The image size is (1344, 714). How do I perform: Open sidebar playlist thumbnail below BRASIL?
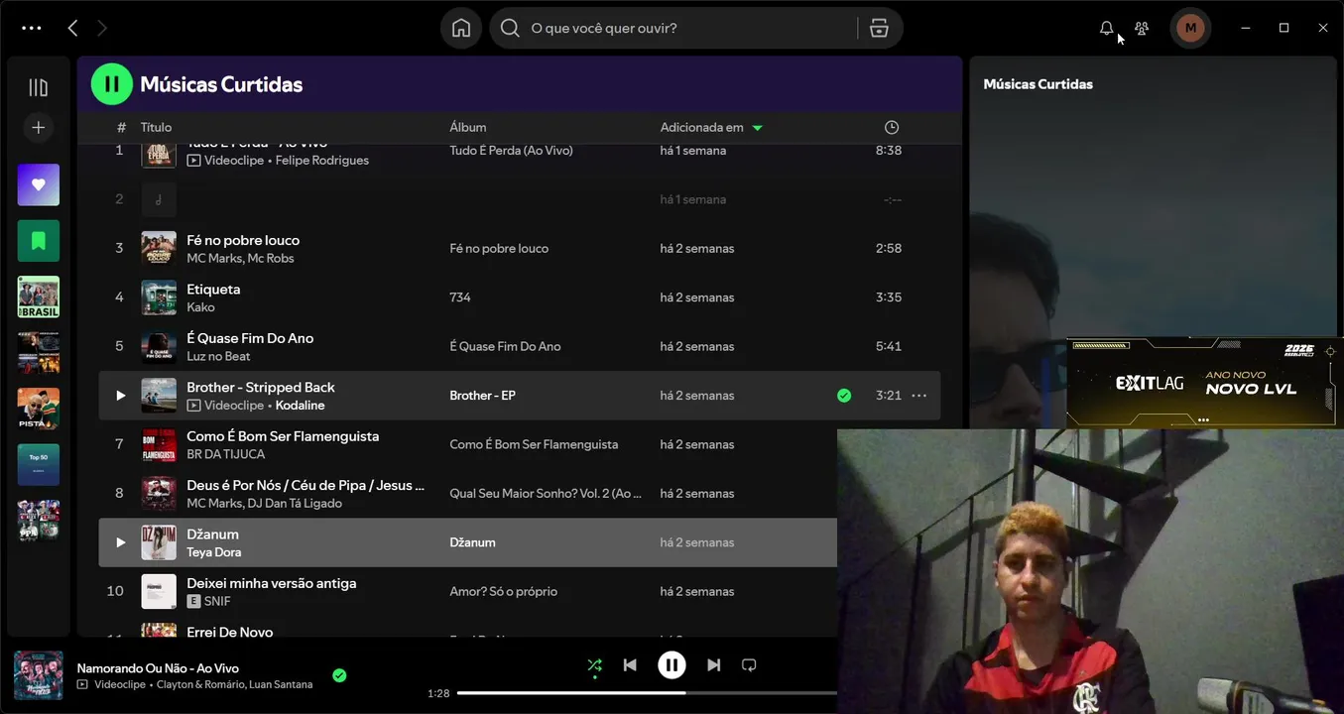pyautogui.click(x=39, y=352)
